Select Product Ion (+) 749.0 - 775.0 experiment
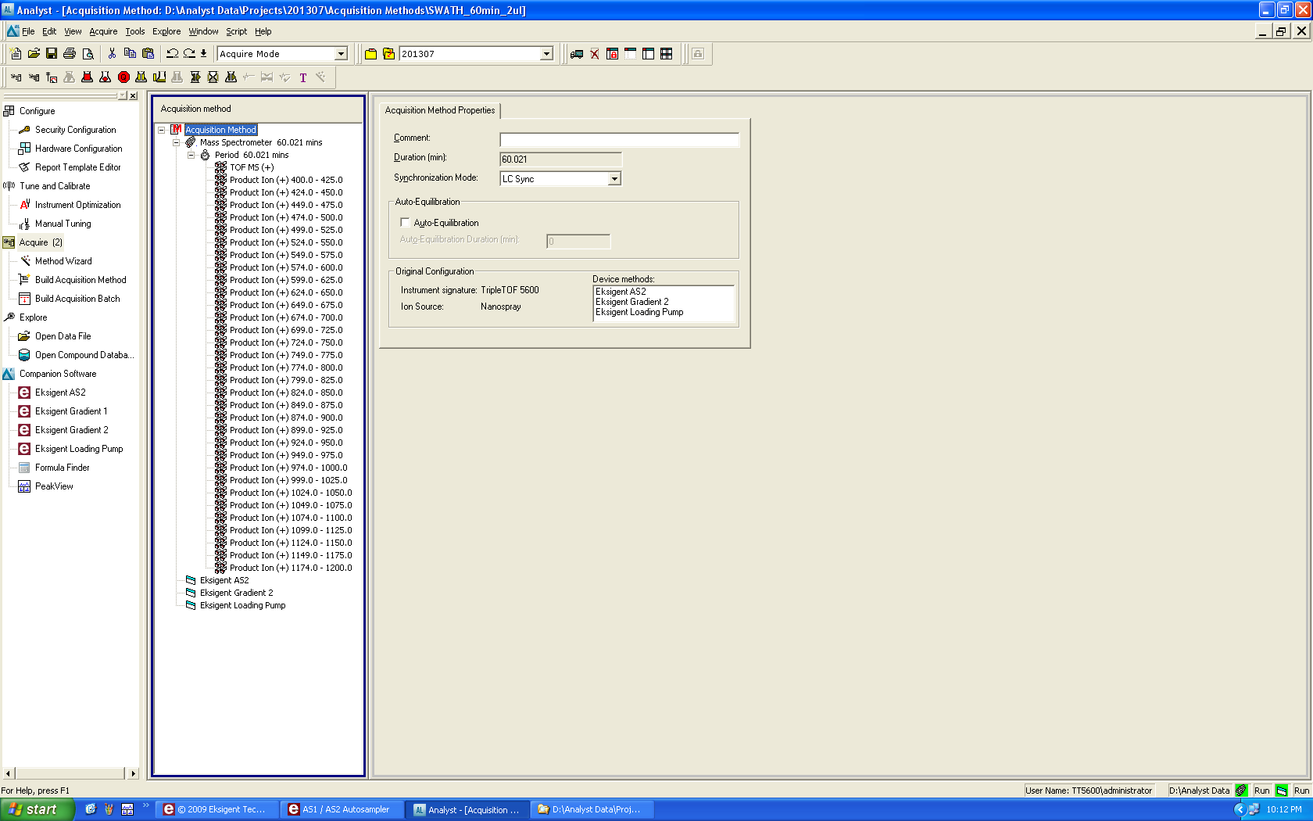The height and width of the screenshot is (821, 1313). tap(285, 355)
